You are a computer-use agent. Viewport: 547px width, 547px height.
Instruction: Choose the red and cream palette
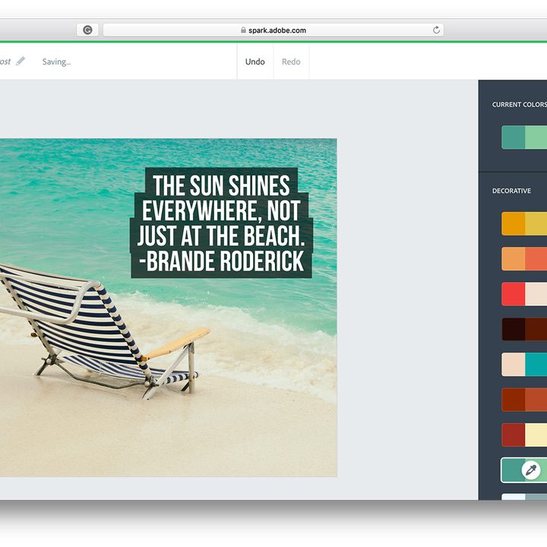pyautogui.click(x=524, y=294)
